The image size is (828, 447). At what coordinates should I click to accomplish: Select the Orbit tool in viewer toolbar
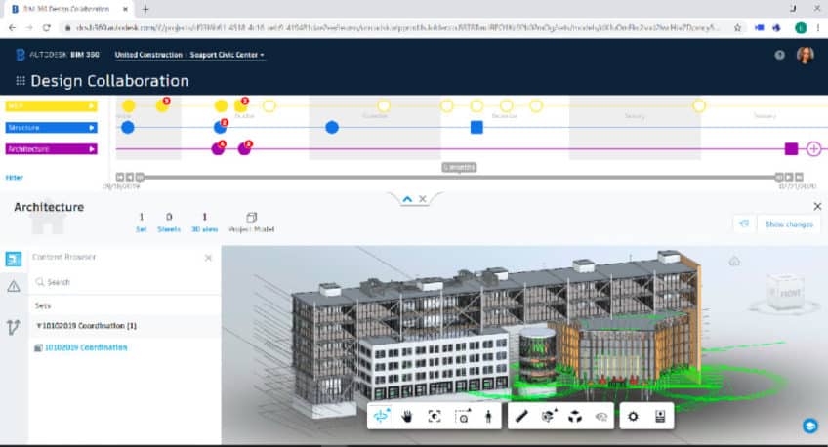381,417
